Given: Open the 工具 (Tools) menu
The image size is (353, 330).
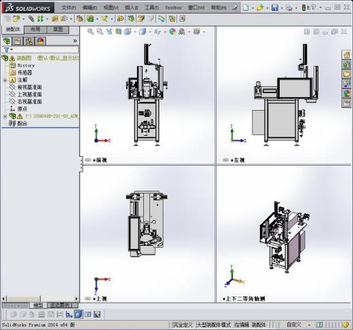Looking at the screenshot, I should (x=151, y=7).
